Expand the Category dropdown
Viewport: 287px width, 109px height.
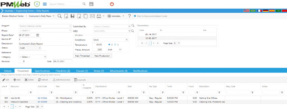(45, 57)
